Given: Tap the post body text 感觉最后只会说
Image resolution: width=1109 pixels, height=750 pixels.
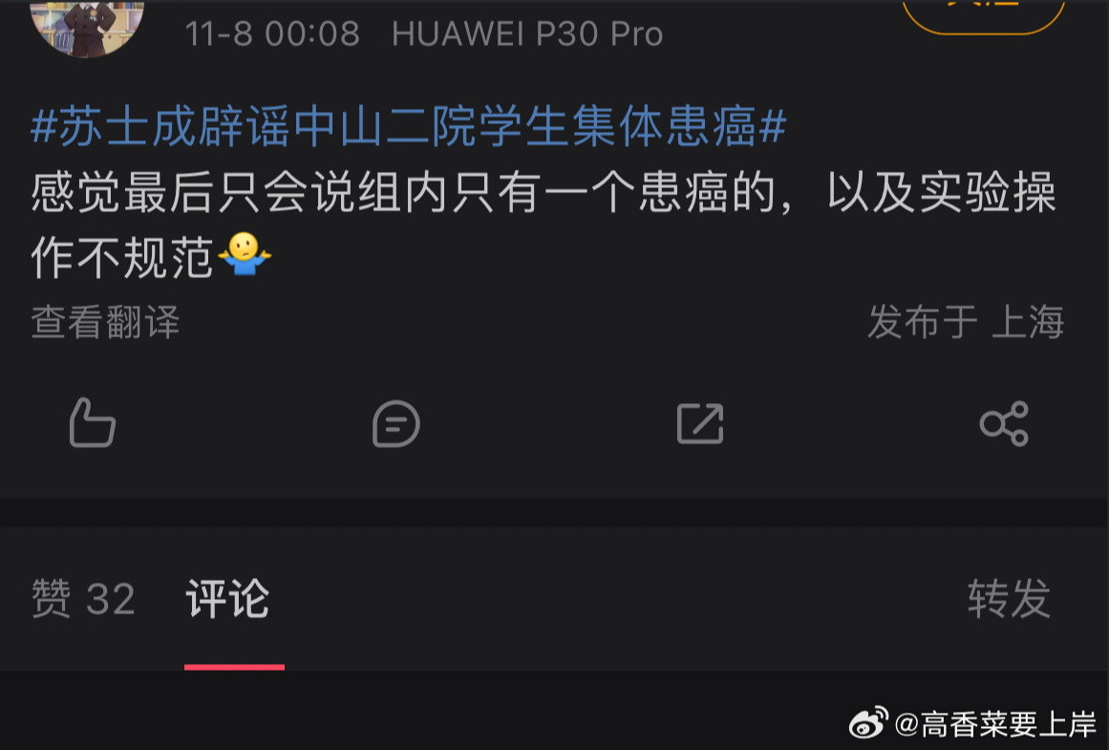Looking at the screenshot, I should (x=195, y=193).
